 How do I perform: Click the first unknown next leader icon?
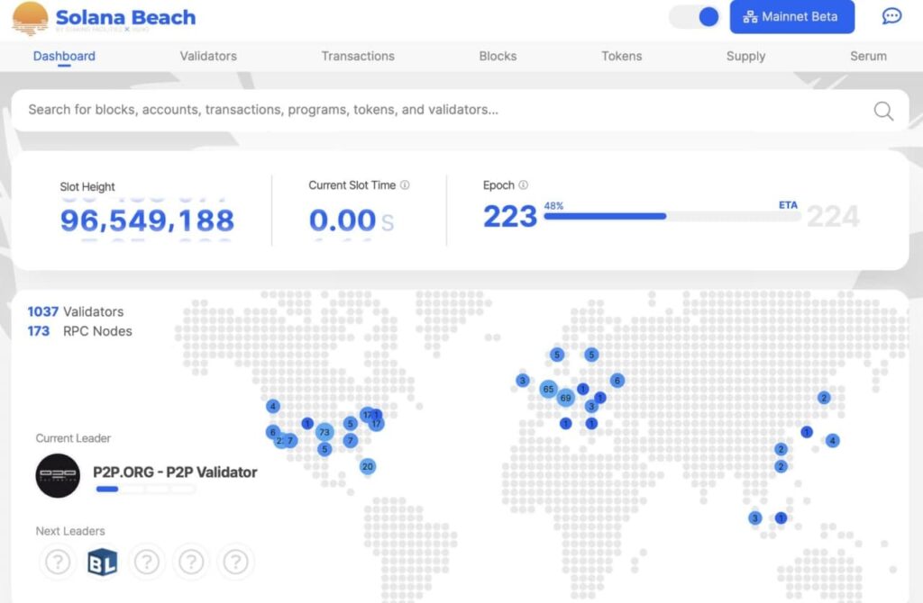(58, 562)
